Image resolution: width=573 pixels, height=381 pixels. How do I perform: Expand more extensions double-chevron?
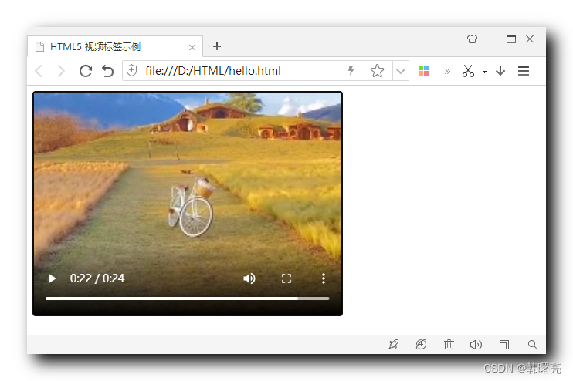pos(447,71)
